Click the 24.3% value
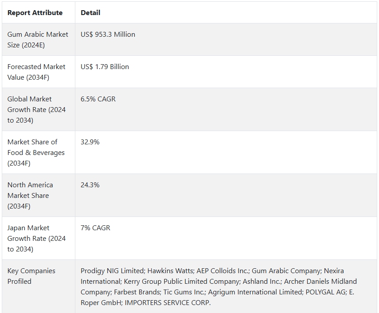This screenshot has height=313, width=379. (90, 185)
